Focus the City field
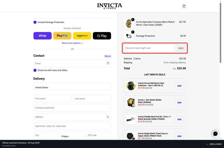This screenshot has height=148, width=224. point(46,135)
